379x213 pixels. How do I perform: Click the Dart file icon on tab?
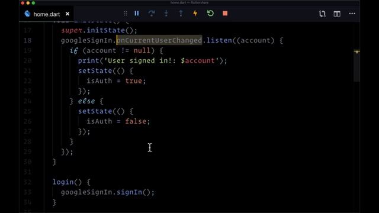27,14
